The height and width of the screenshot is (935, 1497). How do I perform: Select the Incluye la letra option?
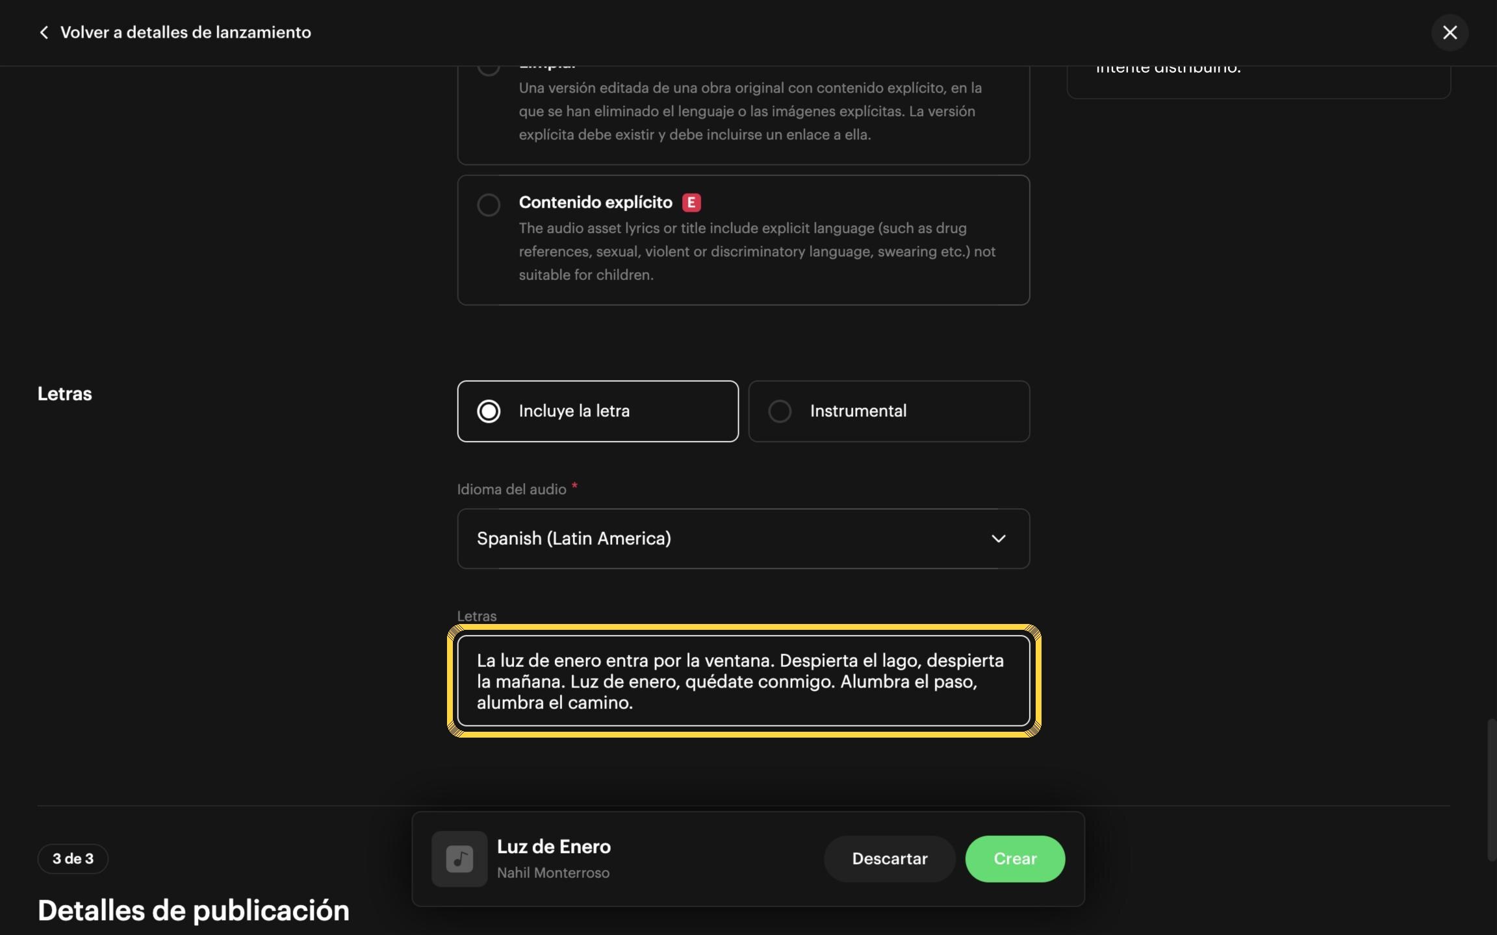tap(598, 411)
